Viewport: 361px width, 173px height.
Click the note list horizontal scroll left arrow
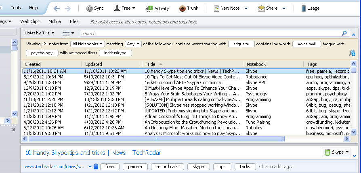(25, 139)
